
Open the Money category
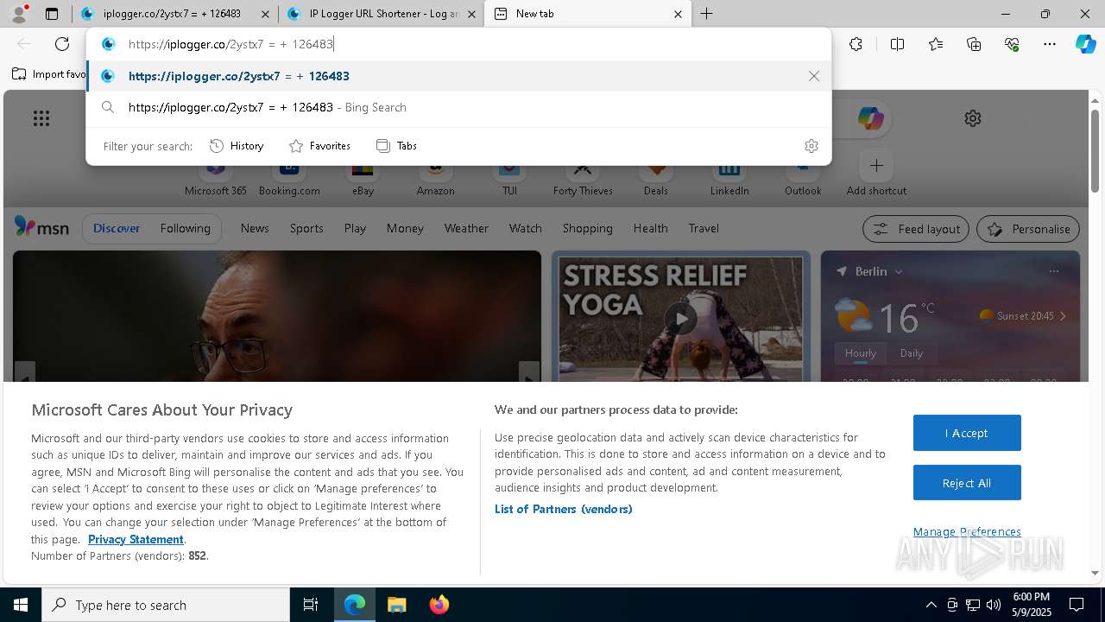point(405,228)
